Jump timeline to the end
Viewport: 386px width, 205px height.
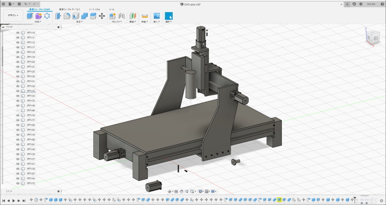tap(24, 201)
